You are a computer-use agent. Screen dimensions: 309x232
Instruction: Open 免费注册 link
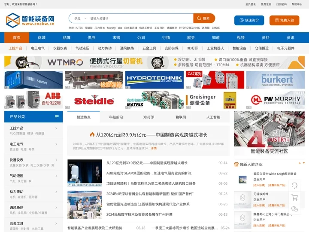[266, 4]
